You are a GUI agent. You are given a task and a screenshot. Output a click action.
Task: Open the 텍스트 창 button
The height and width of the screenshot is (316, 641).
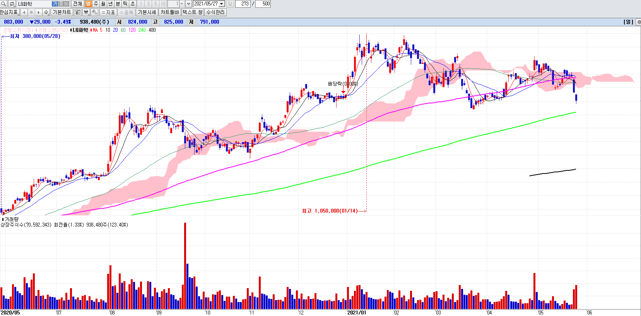(x=193, y=12)
